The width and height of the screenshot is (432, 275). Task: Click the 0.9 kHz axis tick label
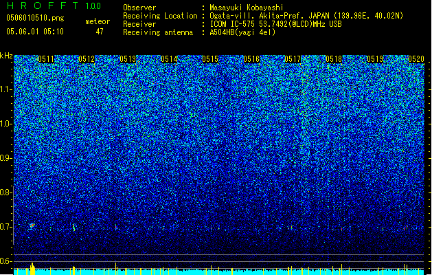[6, 158]
